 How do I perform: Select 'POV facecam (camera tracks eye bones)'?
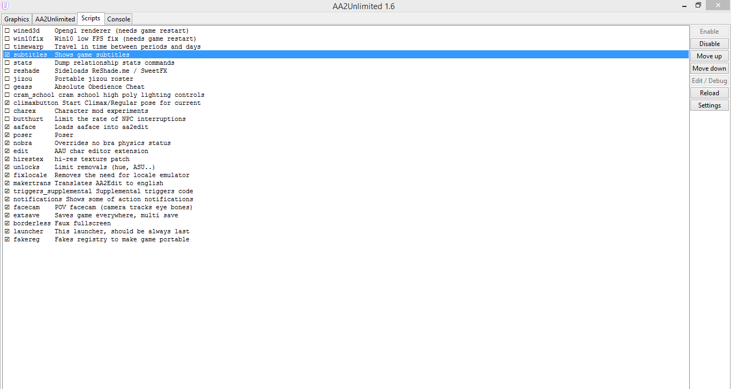345,207
